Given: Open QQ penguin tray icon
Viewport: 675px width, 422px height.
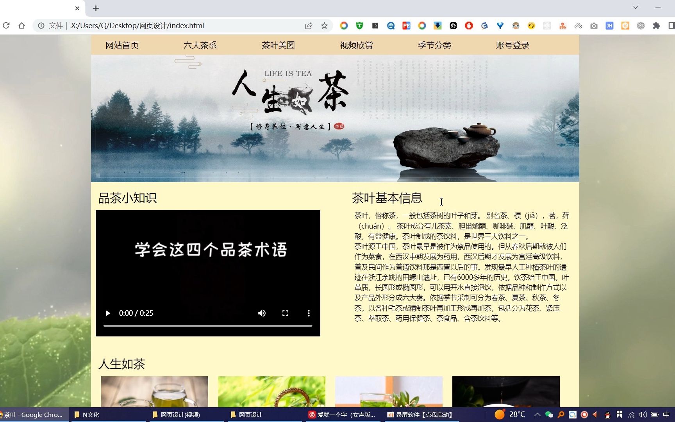Looking at the screenshot, I should pos(607,415).
